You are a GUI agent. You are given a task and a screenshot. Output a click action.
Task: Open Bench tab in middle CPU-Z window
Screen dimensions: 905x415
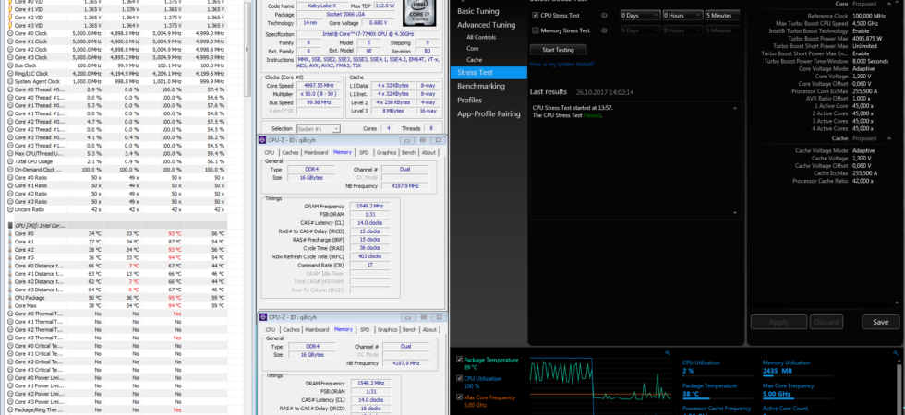(408, 153)
